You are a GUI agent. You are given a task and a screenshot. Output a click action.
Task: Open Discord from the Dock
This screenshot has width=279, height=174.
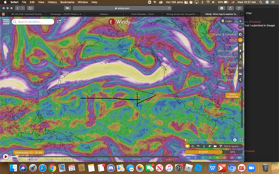(111, 168)
